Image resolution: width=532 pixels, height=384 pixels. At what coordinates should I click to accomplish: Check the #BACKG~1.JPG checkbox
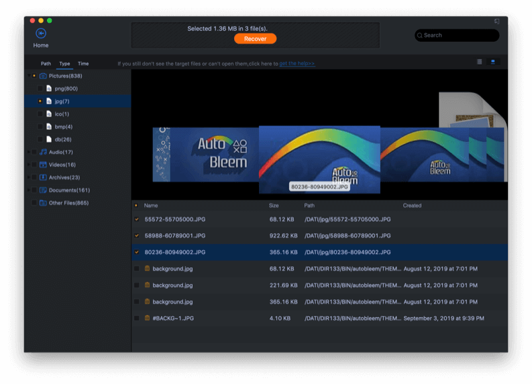[x=137, y=318]
